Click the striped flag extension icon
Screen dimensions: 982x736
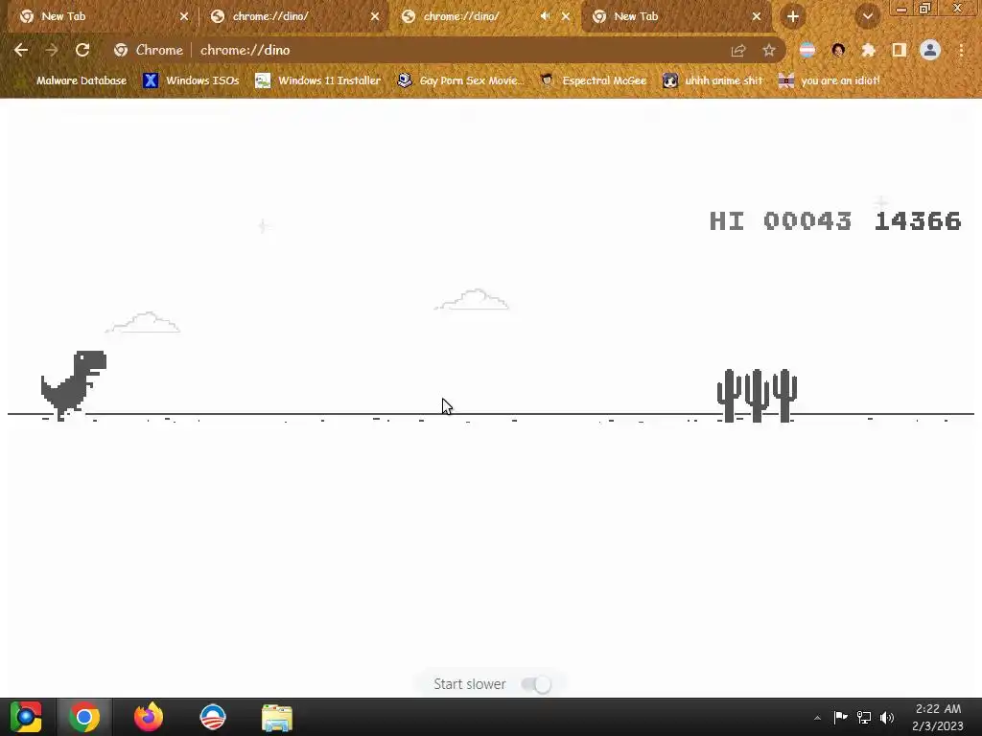click(807, 50)
